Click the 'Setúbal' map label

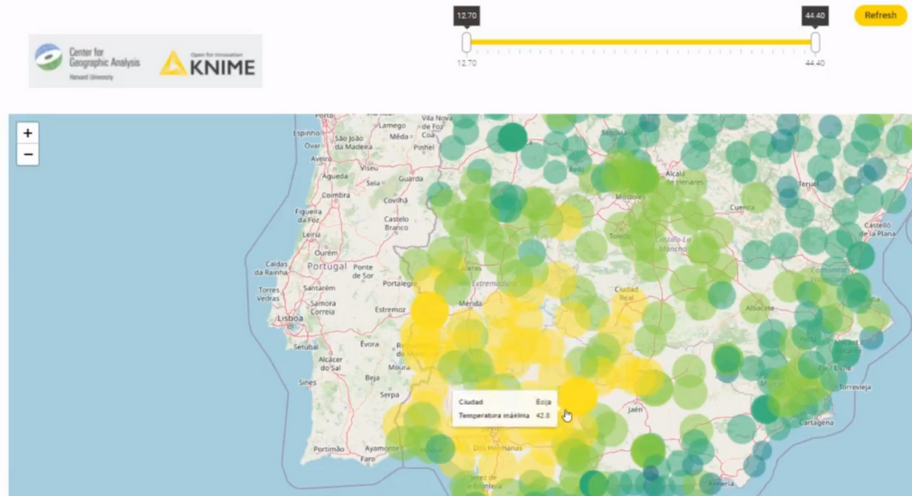click(x=305, y=346)
